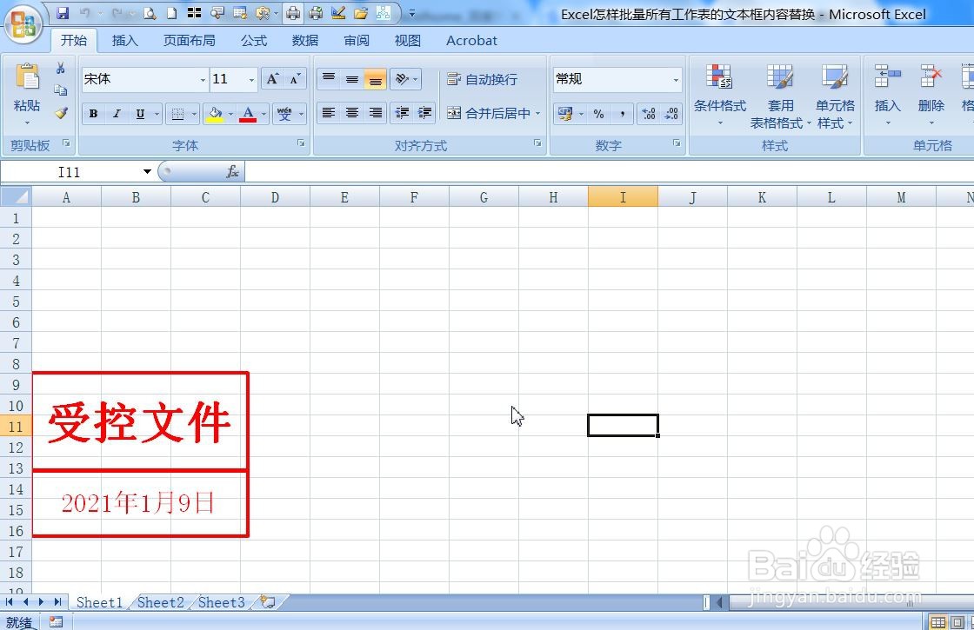The width and height of the screenshot is (974, 630).
Task: Open 单元格样式 cell styles
Action: (835, 96)
